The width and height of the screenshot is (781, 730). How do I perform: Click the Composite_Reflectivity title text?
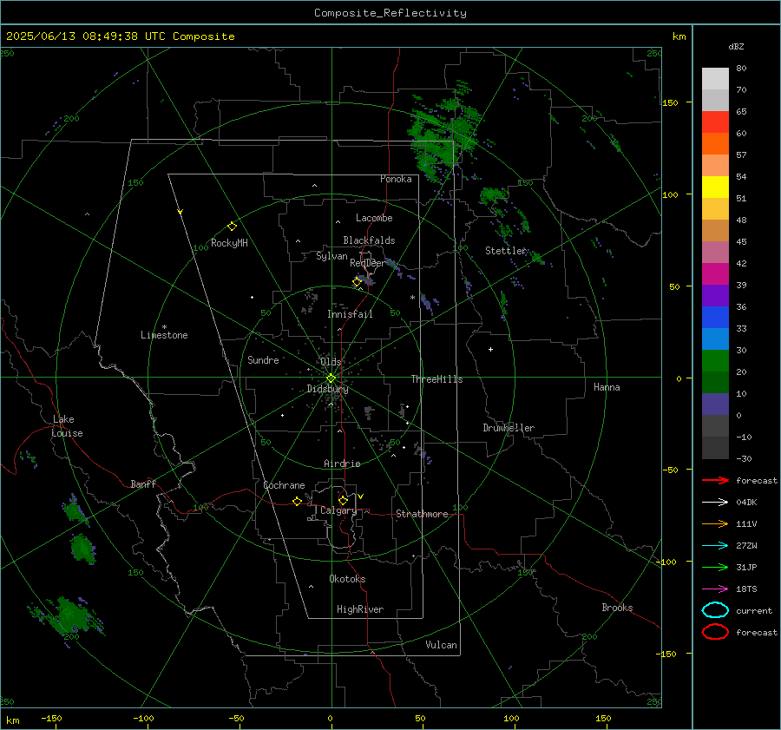tap(390, 13)
